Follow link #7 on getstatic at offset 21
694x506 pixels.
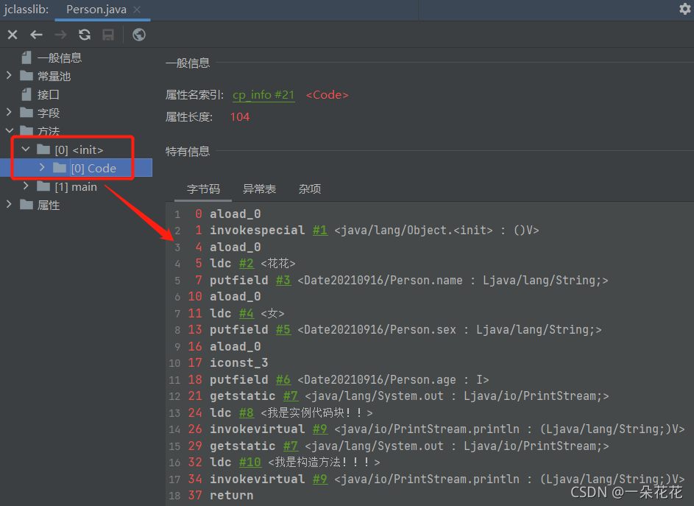(291, 396)
